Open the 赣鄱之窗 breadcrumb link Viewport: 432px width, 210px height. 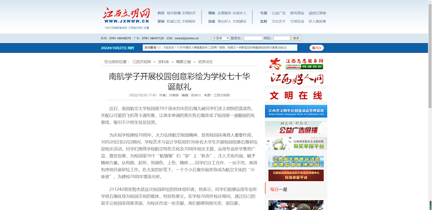pos(183,62)
